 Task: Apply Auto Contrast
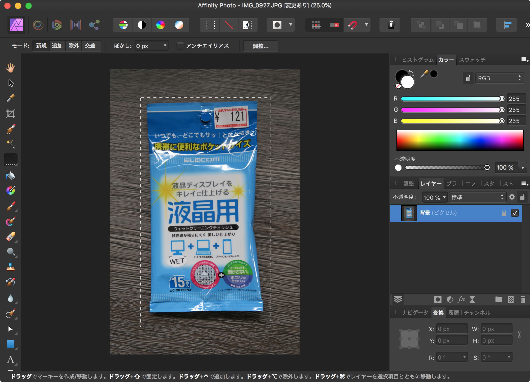click(142, 25)
